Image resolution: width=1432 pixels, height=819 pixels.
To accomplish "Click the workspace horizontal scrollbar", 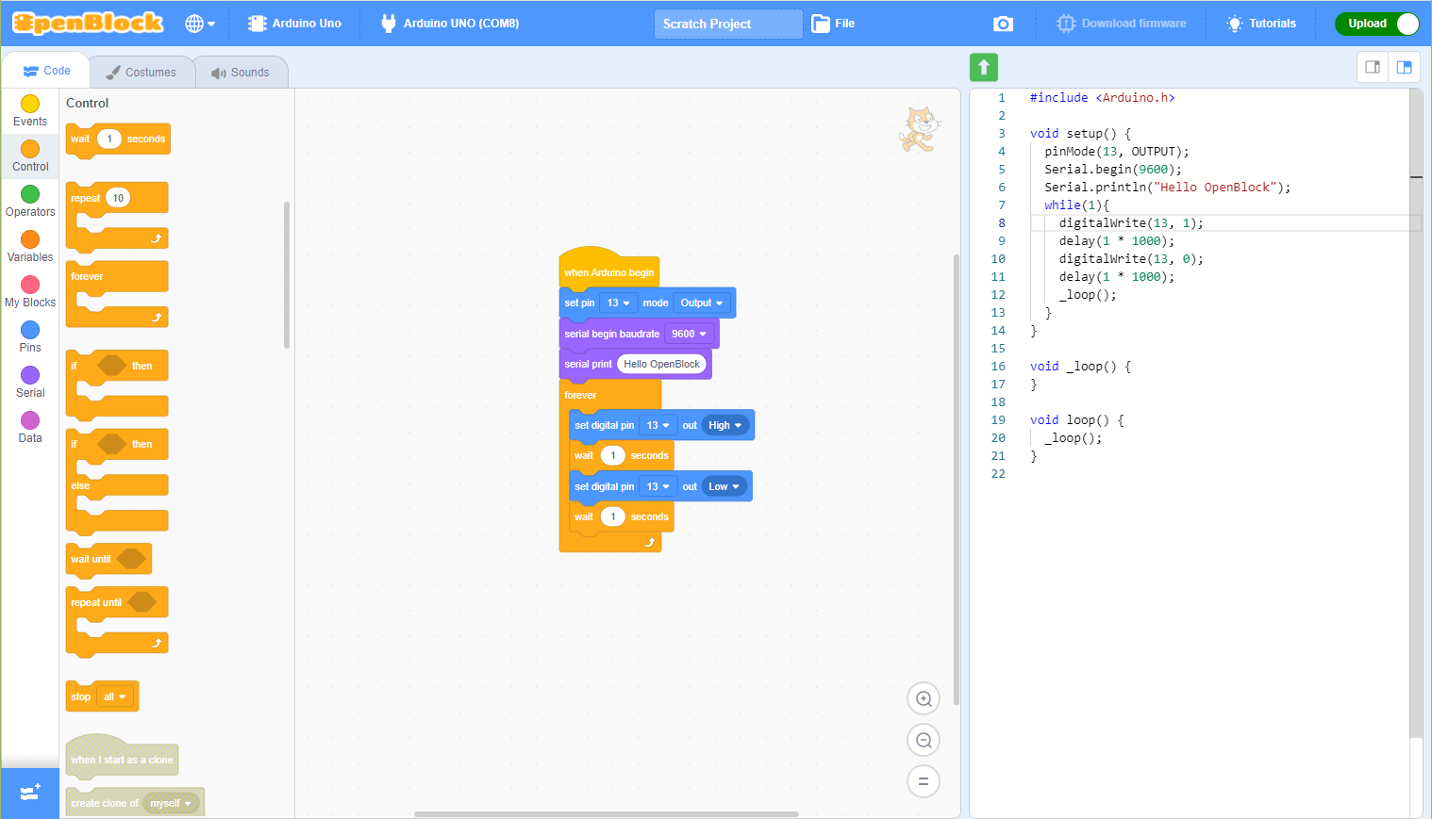I will point(607,814).
